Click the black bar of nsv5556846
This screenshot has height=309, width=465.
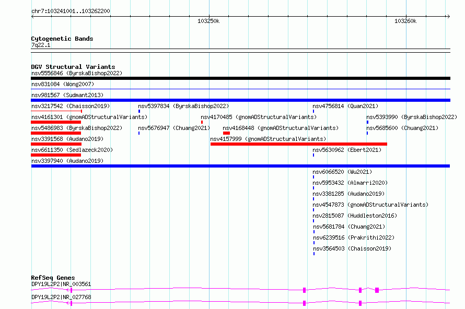pyautogui.click(x=240, y=78)
